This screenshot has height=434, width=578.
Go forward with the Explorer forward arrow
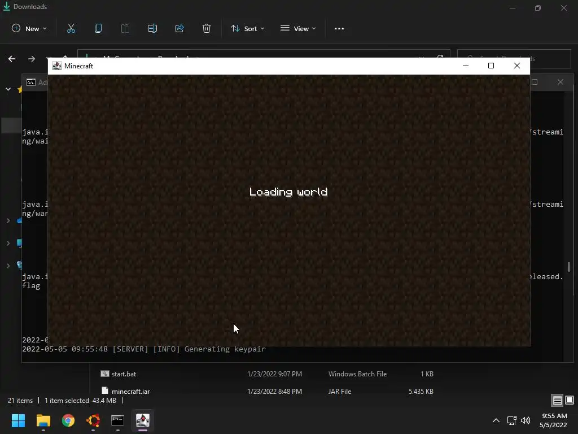pyautogui.click(x=32, y=59)
